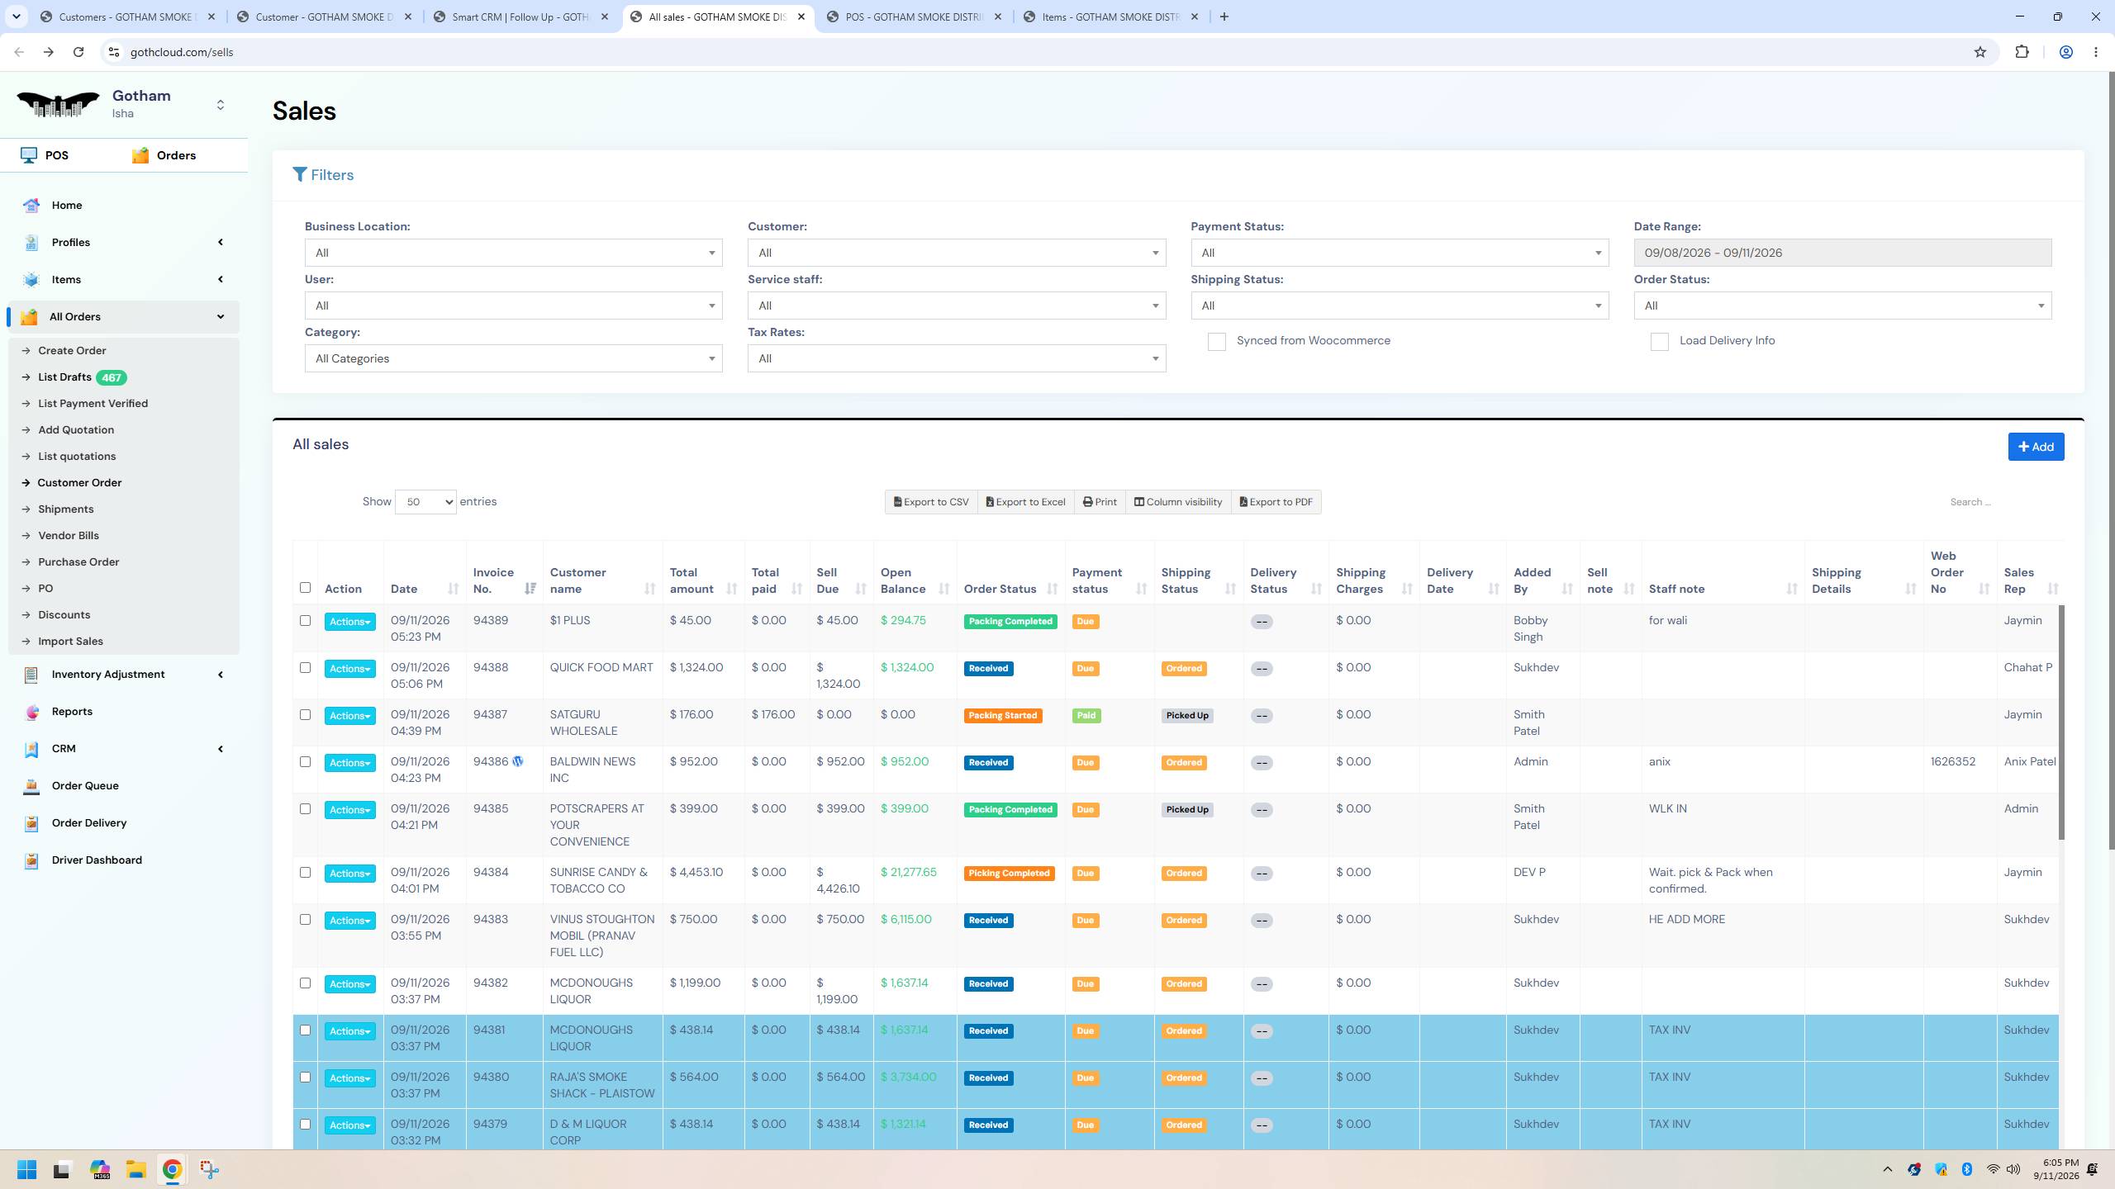Image resolution: width=2115 pixels, height=1189 pixels.
Task: Open the POS monitor icon
Action: coord(29,155)
